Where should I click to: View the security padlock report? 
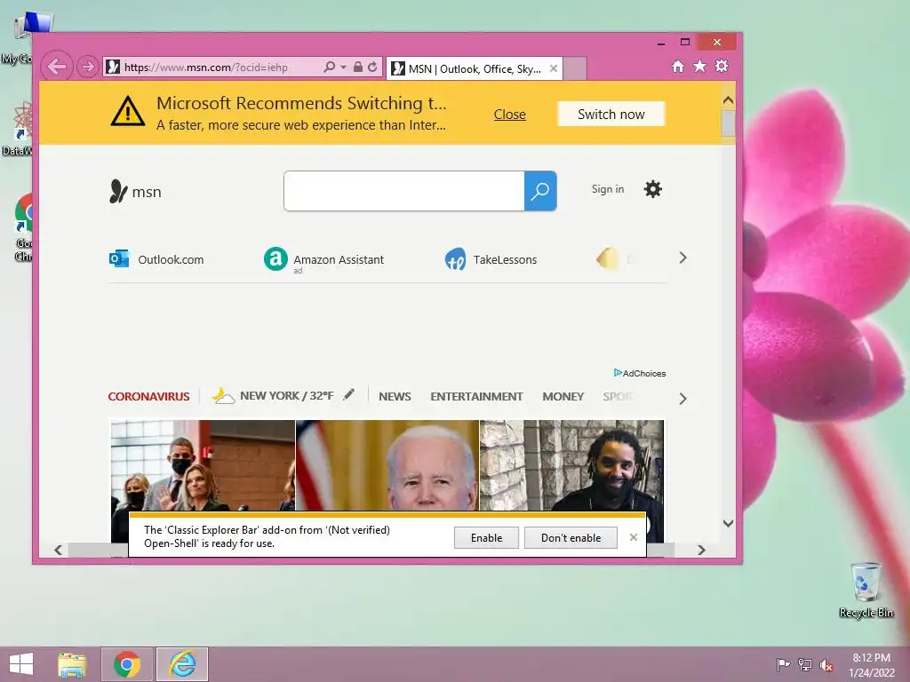click(358, 67)
